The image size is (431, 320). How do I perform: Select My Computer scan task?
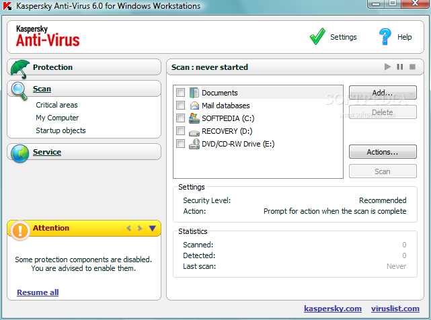(57, 118)
